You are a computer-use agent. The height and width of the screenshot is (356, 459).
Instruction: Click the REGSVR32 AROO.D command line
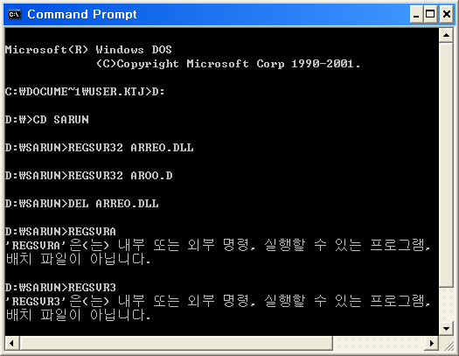88,175
